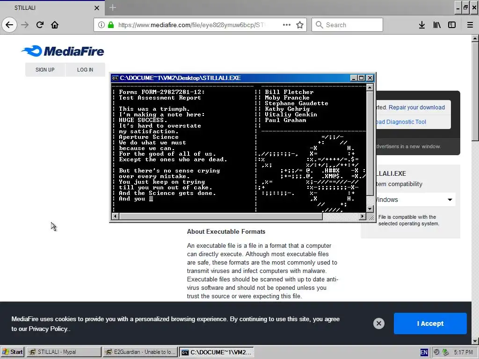This screenshot has width=479, height=359.
Task: Click the browser page scroll down arrow
Action: click(475, 341)
